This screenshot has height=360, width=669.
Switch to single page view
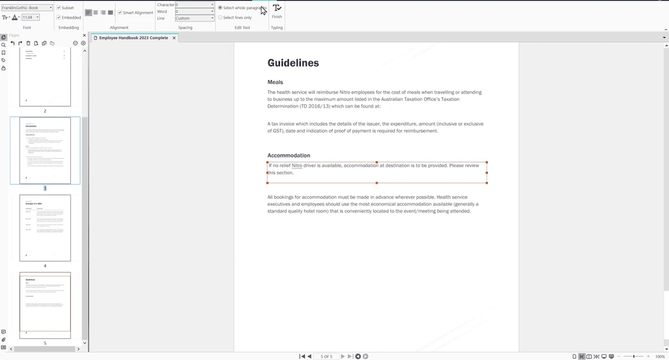[x=575, y=356]
